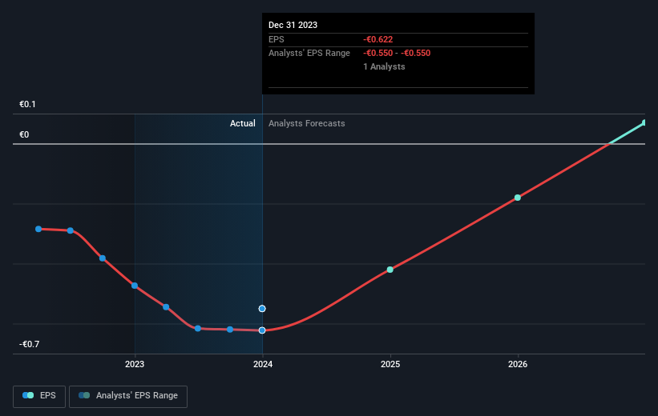The image size is (658, 416).
Task: Select the EPS data point at the 2023 gridline
Action: click(135, 286)
